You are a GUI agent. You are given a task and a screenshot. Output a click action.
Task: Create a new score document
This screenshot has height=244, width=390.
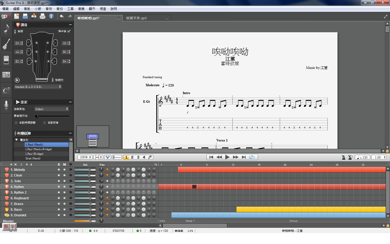[x=17, y=16]
